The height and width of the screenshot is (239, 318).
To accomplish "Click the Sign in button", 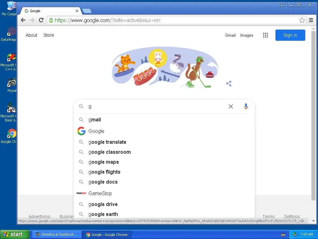I will [290, 35].
